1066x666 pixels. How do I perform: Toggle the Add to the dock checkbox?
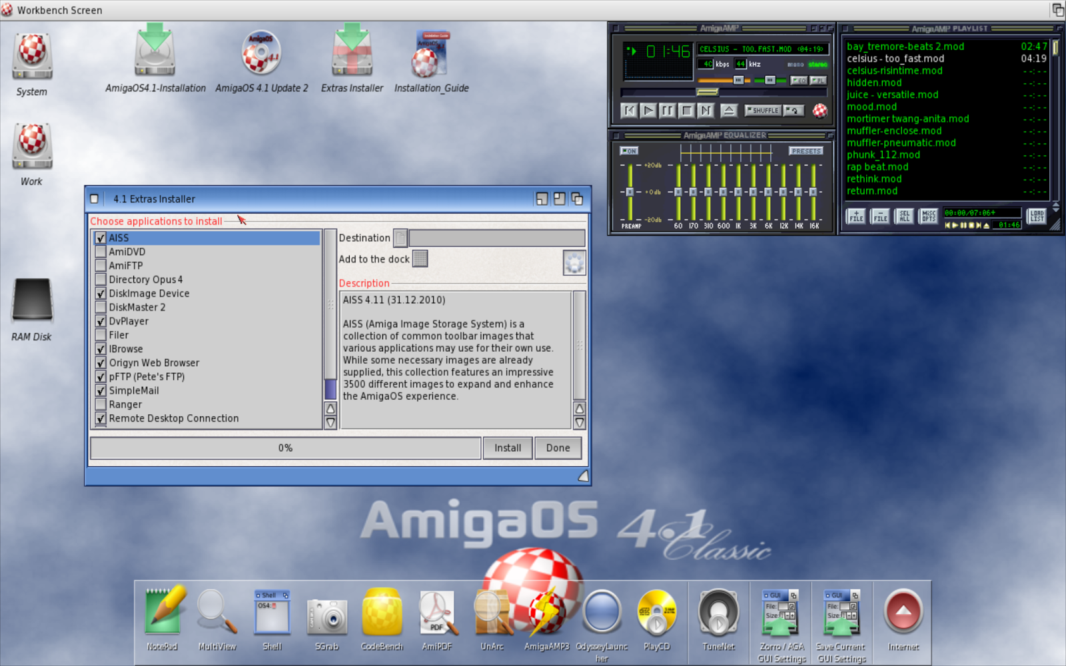(420, 258)
